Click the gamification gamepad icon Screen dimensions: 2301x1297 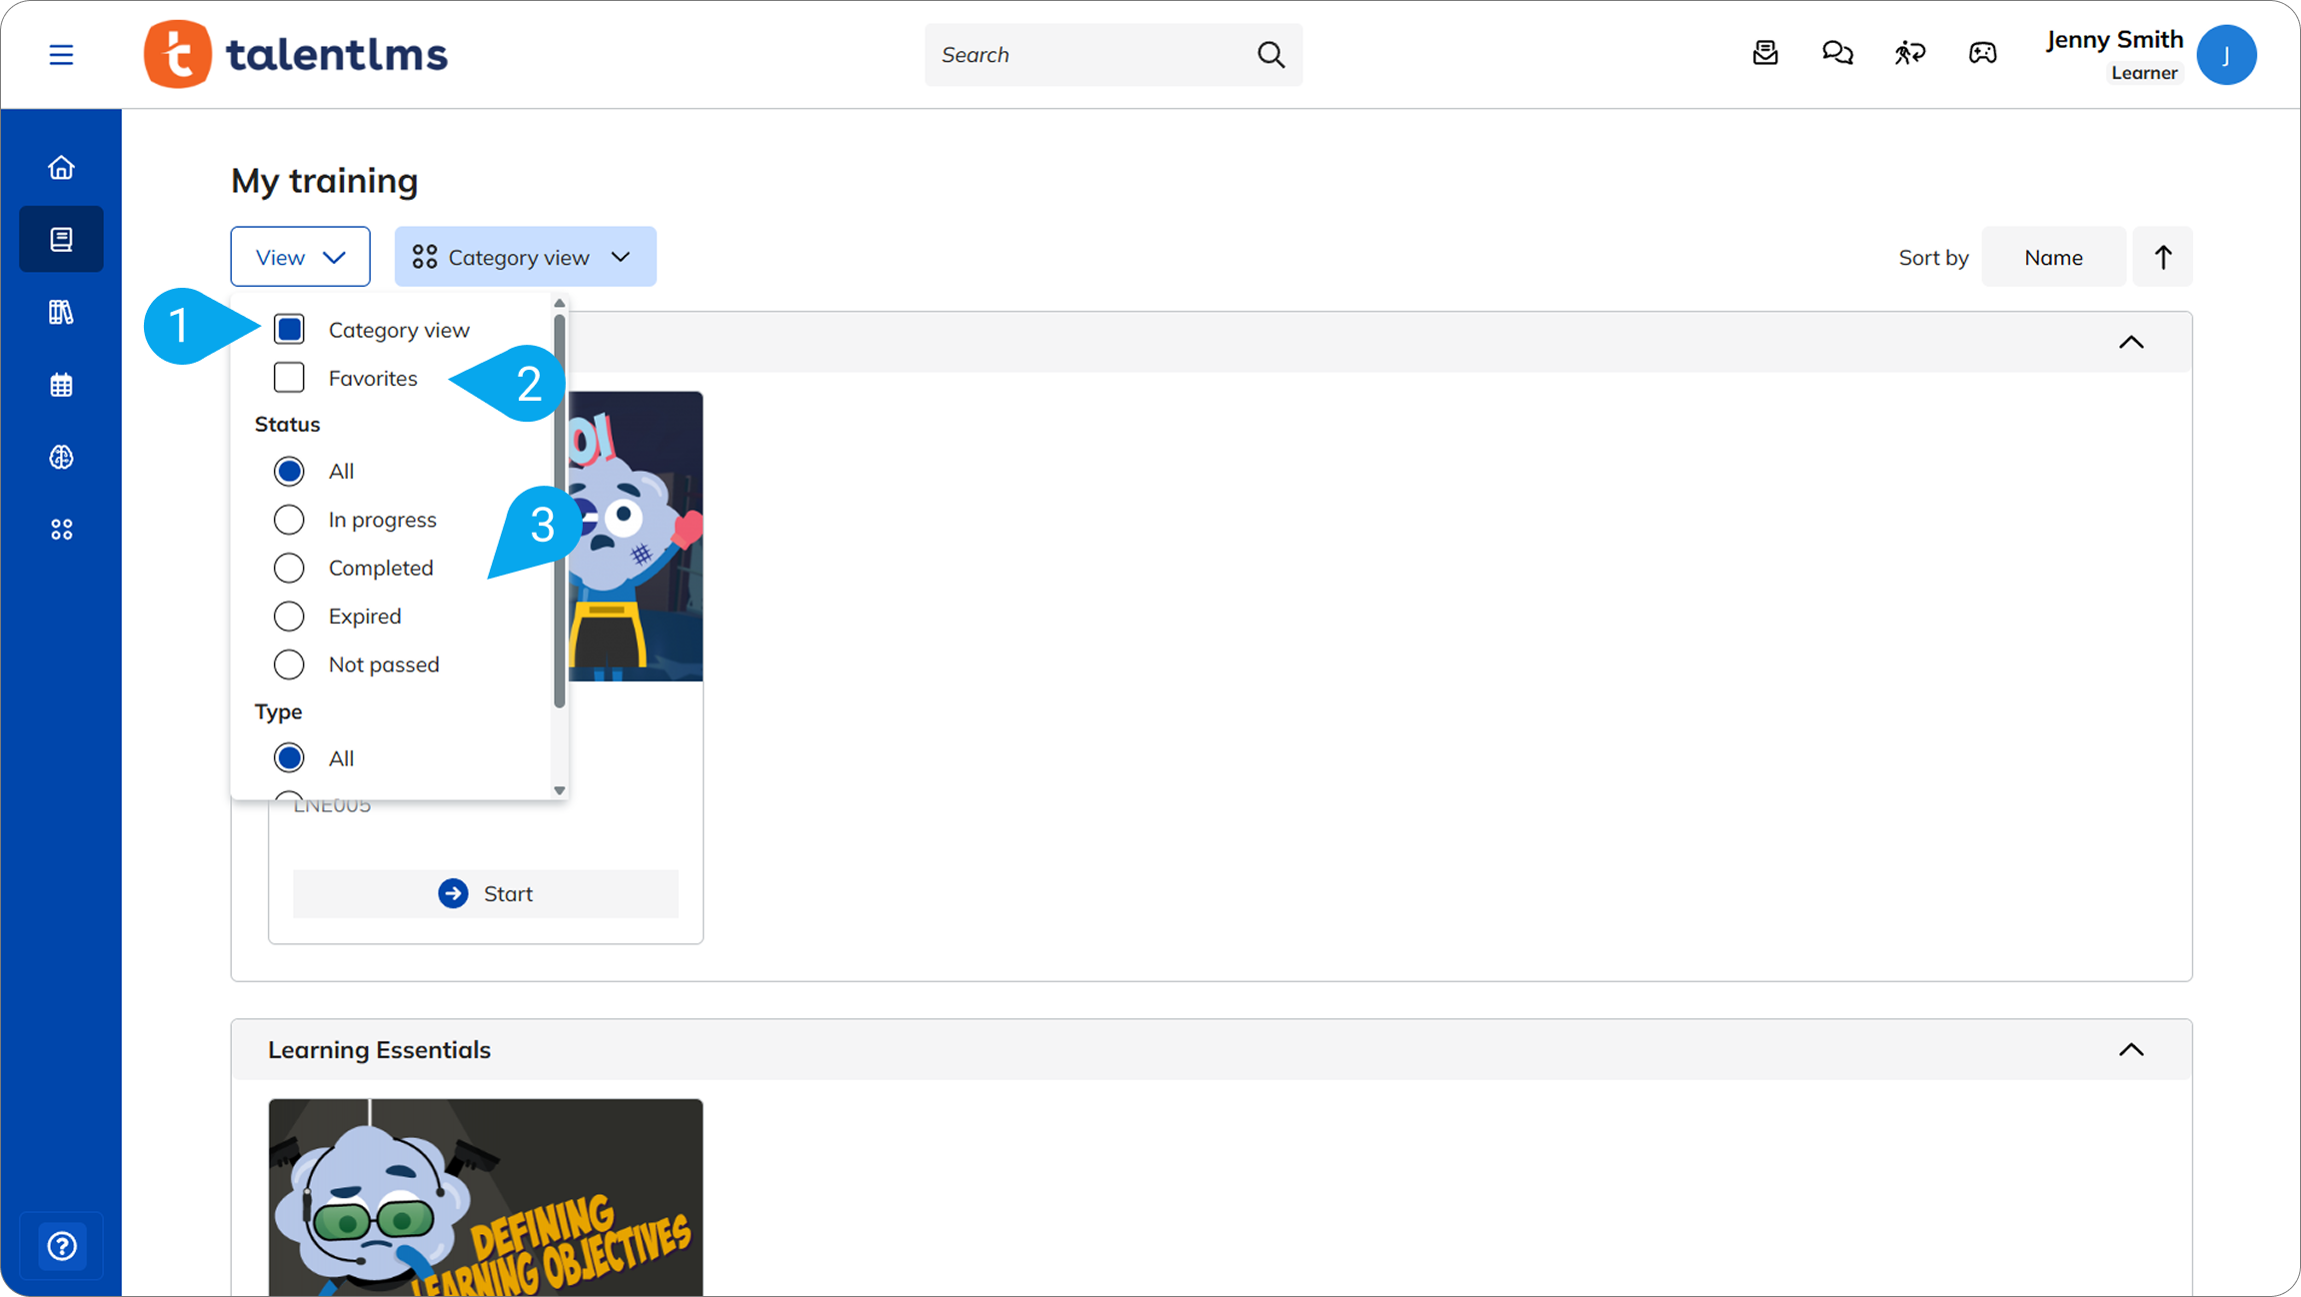tap(1981, 53)
